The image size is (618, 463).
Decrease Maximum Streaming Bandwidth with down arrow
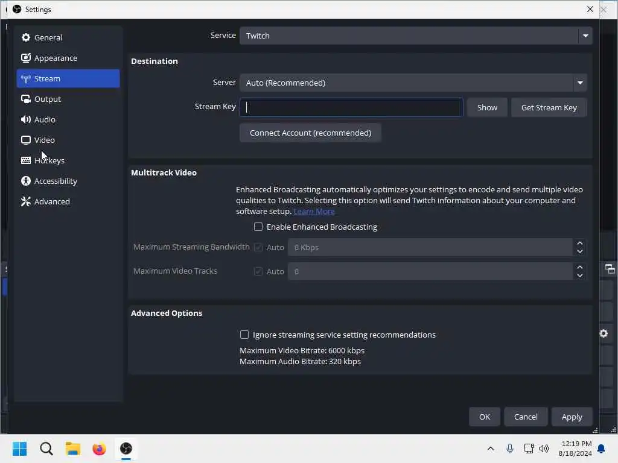[580, 251]
